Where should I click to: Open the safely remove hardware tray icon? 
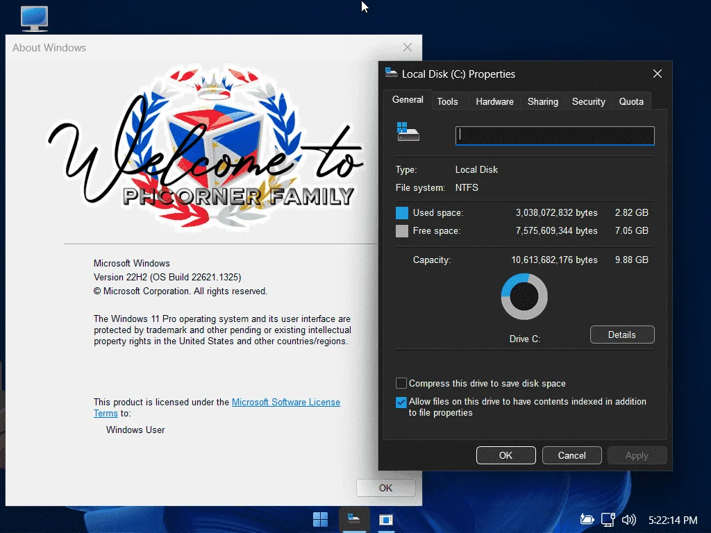pos(587,519)
